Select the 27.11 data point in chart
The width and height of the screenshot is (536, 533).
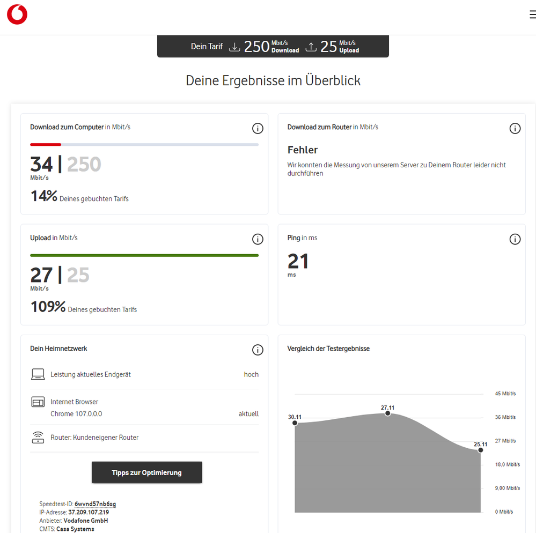(387, 413)
